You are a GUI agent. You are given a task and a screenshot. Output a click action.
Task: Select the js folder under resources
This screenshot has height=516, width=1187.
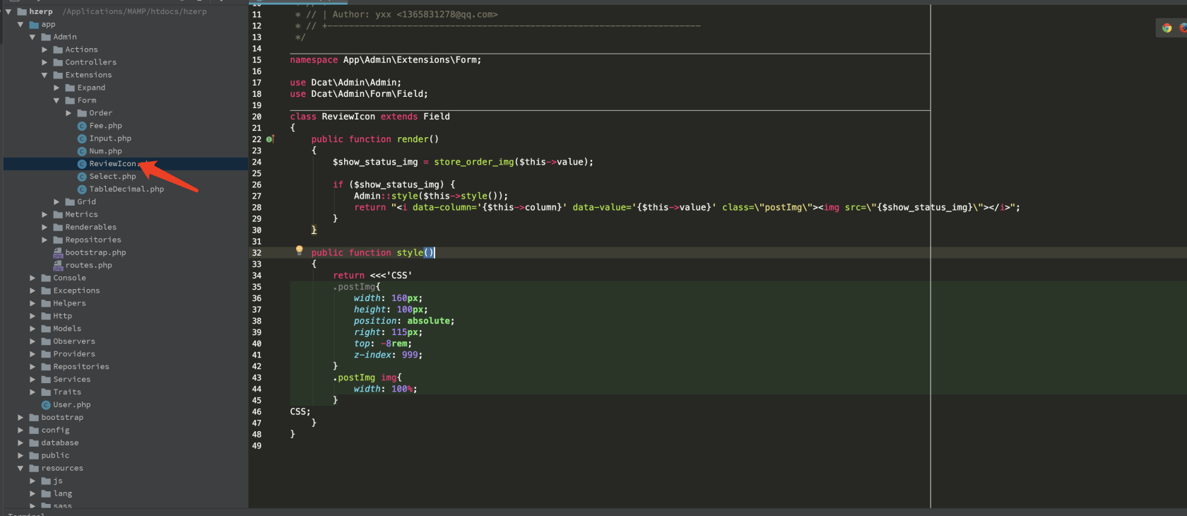tap(58, 481)
